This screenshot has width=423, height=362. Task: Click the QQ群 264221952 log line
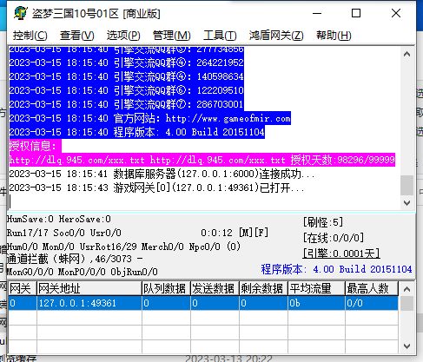pyautogui.click(x=126, y=63)
